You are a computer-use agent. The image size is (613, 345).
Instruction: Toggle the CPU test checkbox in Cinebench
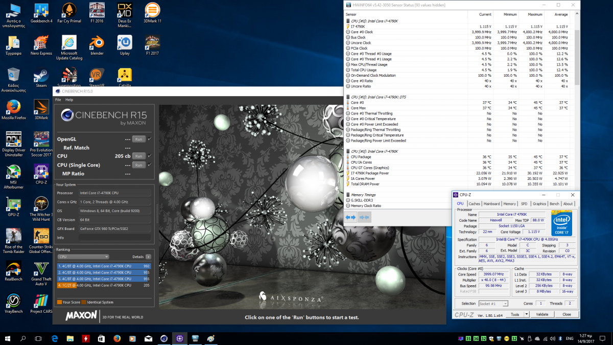click(149, 156)
